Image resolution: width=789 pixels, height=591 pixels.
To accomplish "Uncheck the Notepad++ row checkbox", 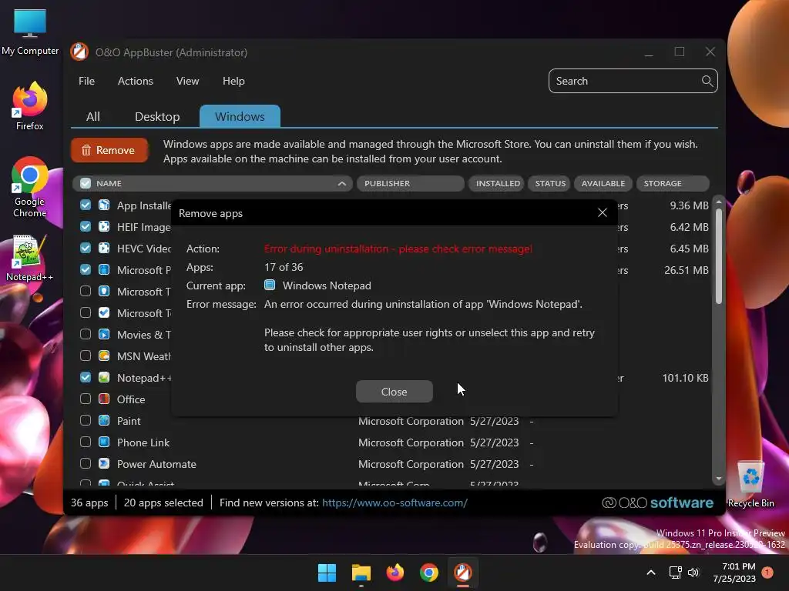I will coord(86,377).
